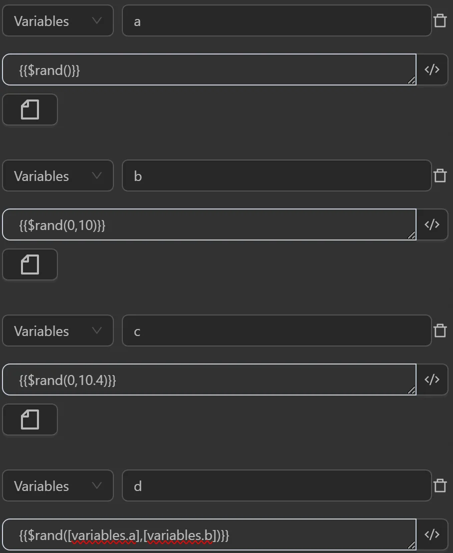Open the Variables dropdown beside name a

58,21
